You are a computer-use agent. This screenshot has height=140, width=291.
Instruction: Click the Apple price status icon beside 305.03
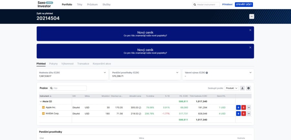click(x=140, y=108)
